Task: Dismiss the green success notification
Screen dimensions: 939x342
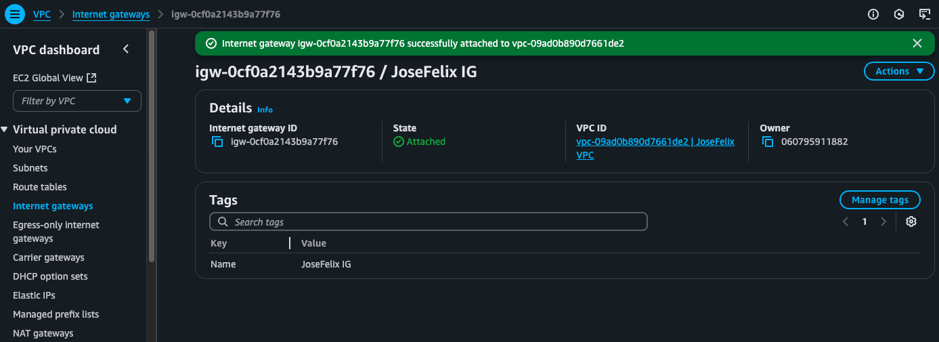Action: (917, 43)
